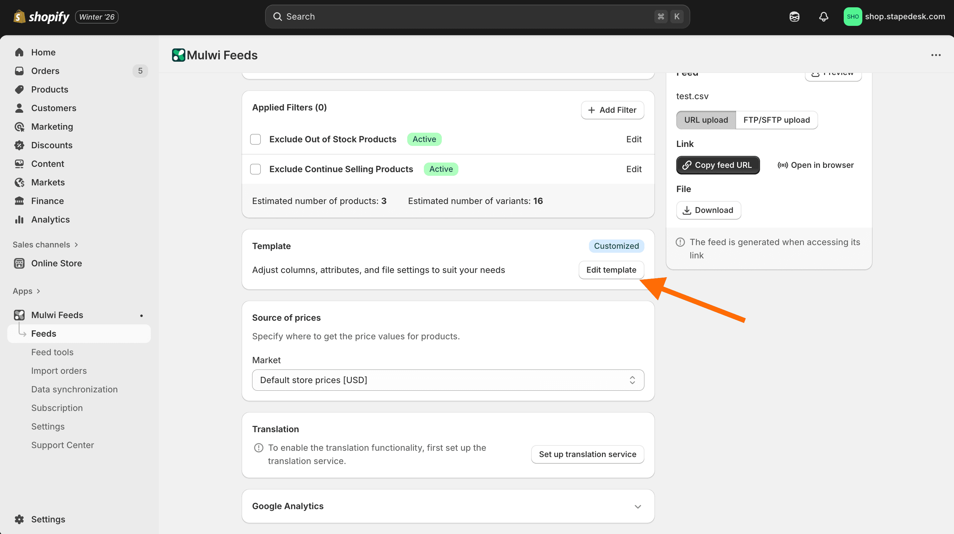
Task: Click the Settings gear icon at the bottom of the sidebar
Action: coord(19,519)
